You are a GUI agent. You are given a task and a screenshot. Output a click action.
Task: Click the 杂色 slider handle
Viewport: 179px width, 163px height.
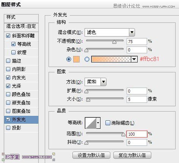click(86, 50)
